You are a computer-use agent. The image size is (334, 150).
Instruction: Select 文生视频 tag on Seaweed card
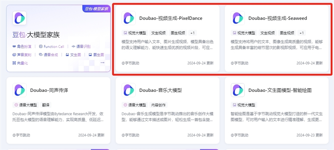tap(268, 33)
